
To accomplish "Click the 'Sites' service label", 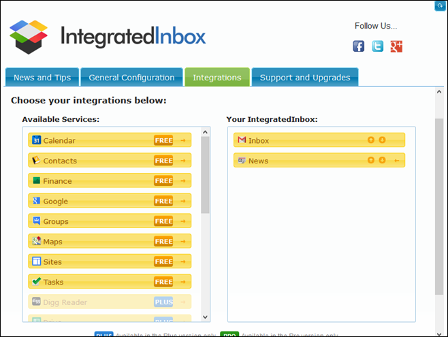I will (x=52, y=262).
